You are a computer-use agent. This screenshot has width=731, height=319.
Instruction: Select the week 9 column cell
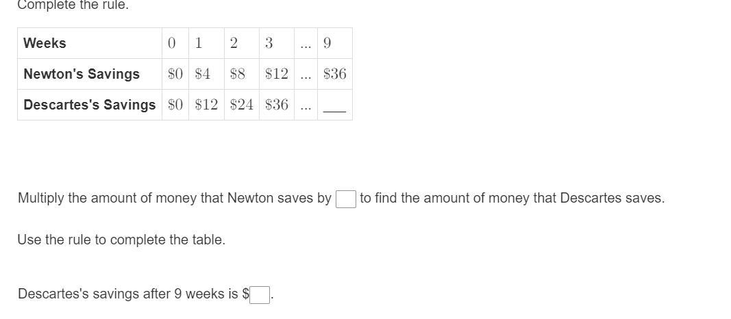tap(335, 43)
